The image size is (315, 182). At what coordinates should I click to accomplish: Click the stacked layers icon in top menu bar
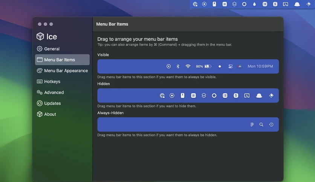click(x=234, y=4)
